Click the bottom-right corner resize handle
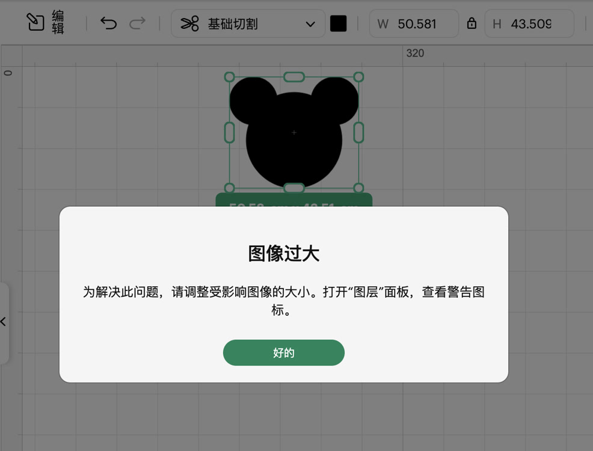Viewport: 593px width, 451px height. tap(358, 188)
